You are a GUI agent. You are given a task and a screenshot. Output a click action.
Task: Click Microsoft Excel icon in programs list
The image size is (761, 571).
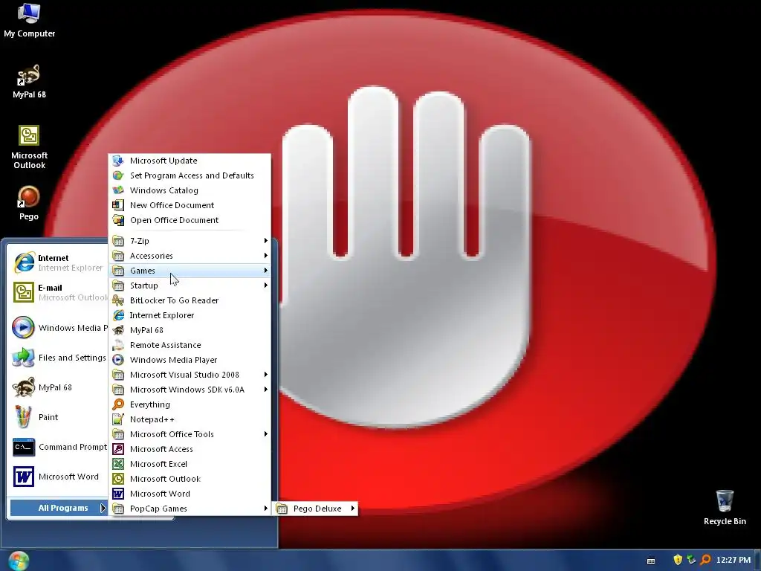[x=118, y=464]
